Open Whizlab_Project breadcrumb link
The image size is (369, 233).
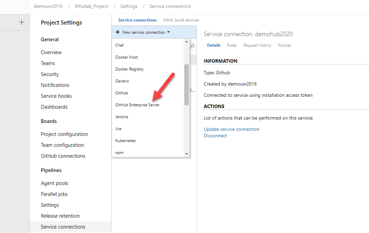[91, 6]
